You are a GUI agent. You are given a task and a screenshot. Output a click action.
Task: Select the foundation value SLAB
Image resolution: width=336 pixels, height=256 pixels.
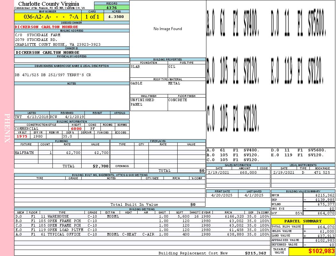[135, 67]
